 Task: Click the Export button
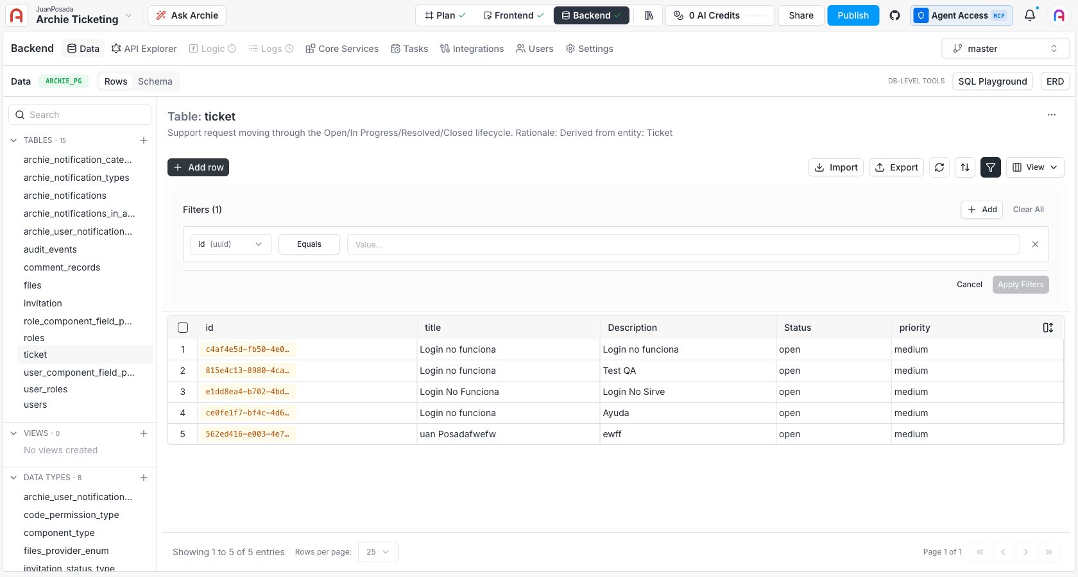pos(896,167)
